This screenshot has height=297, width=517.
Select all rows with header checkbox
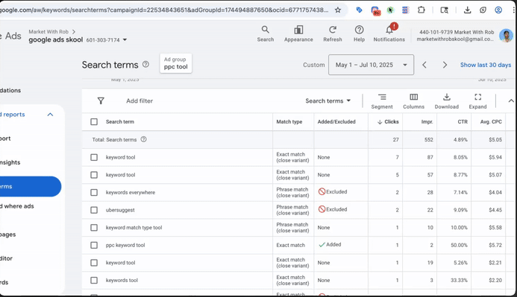(94, 121)
